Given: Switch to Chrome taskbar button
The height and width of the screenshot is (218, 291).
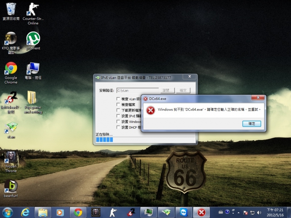Looking at the screenshot, I should (x=78, y=212).
